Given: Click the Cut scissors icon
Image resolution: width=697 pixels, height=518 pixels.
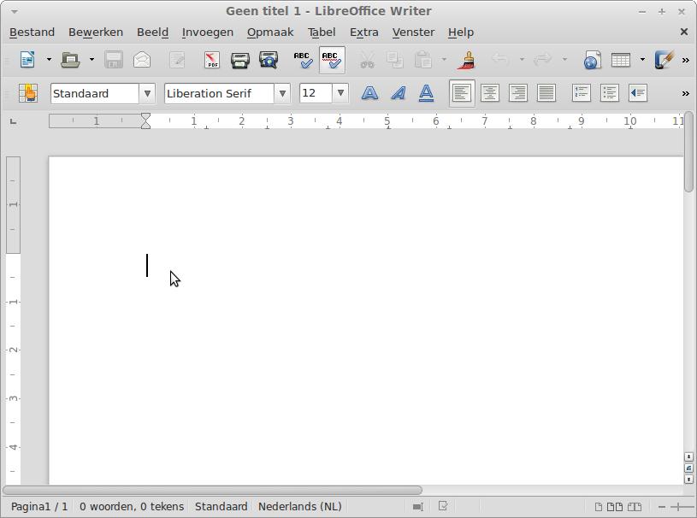Looking at the screenshot, I should point(367,60).
